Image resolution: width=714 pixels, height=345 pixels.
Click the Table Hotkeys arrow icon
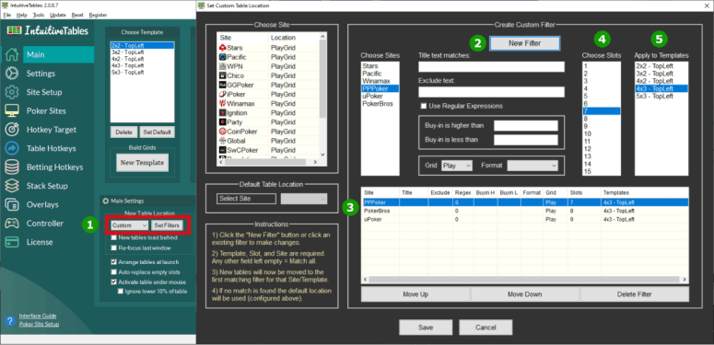(12, 148)
